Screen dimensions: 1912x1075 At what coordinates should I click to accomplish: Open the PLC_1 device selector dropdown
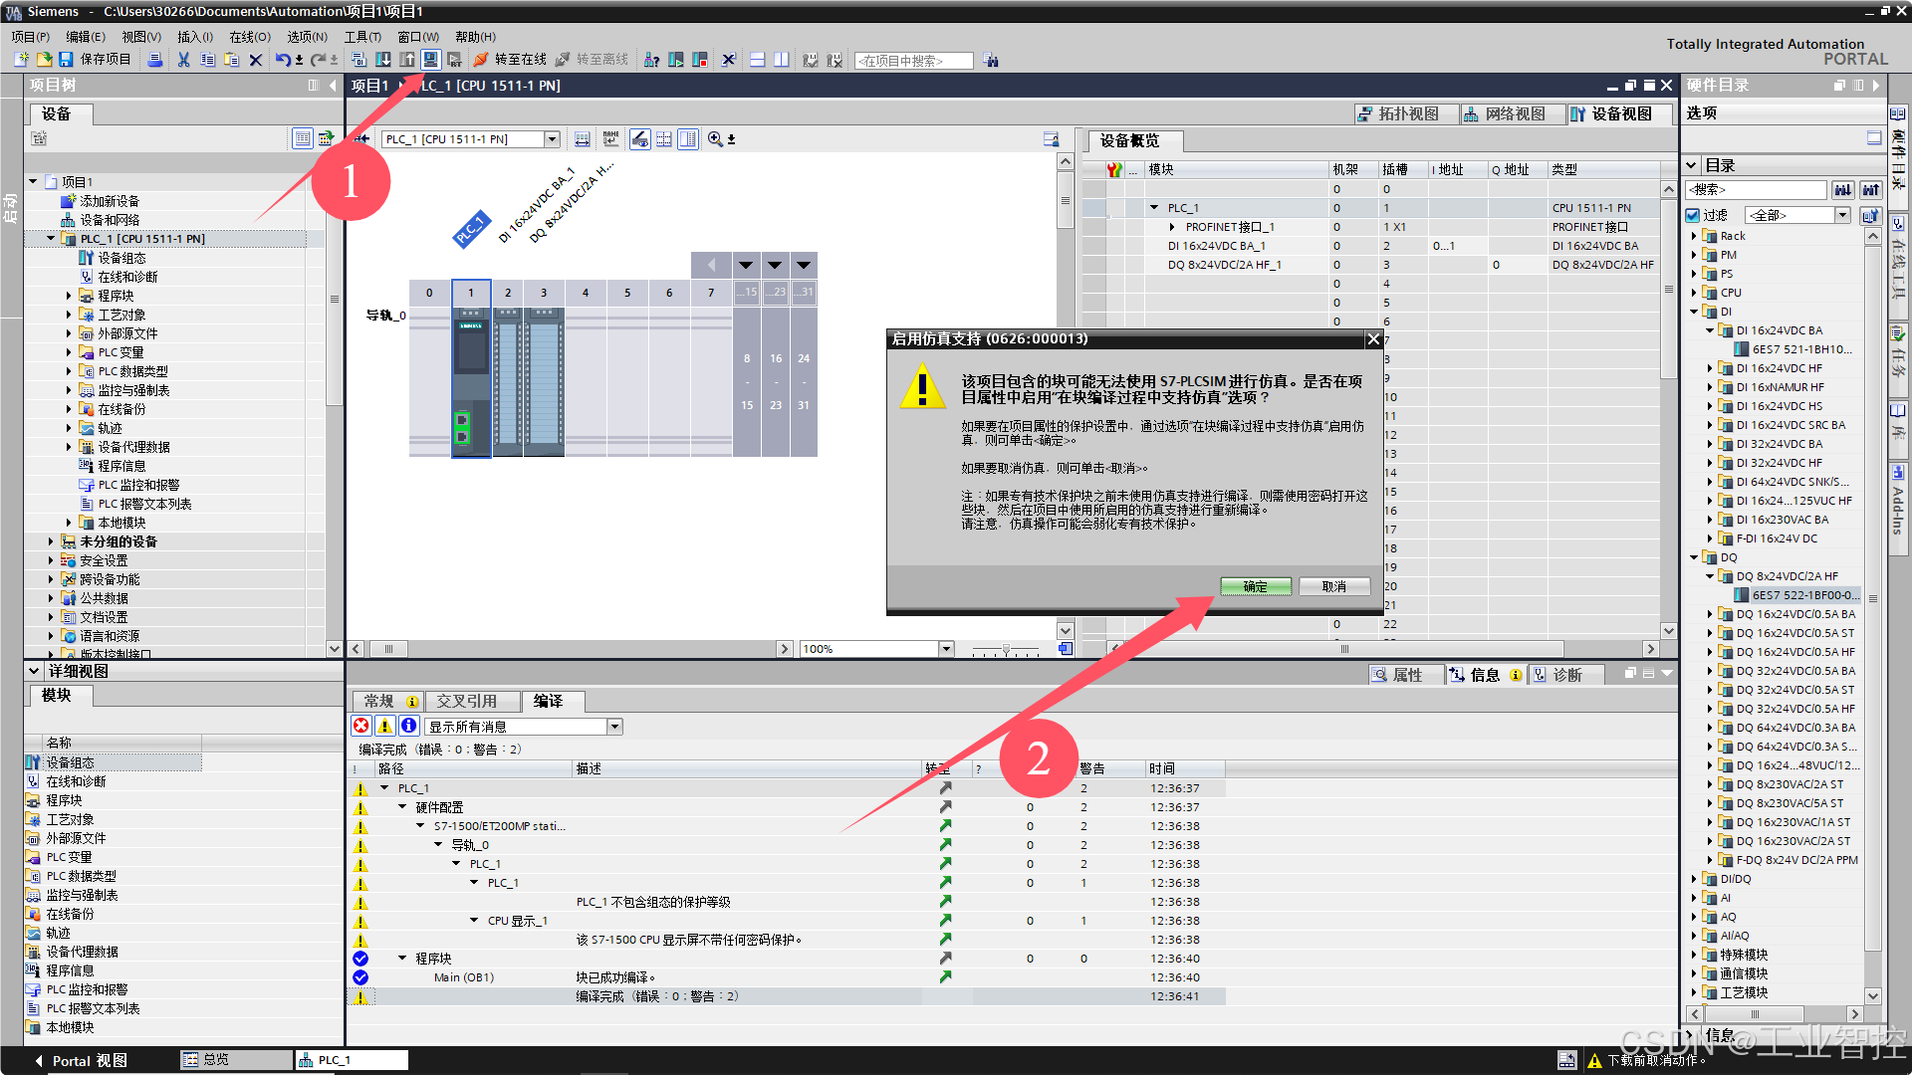552,139
